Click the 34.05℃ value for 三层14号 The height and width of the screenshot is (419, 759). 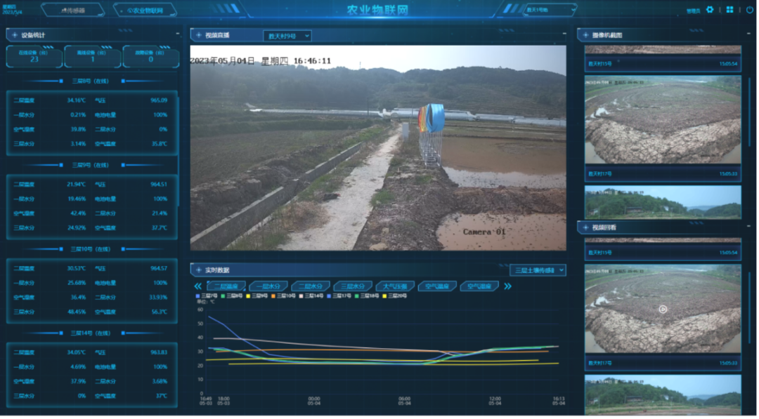pos(77,353)
